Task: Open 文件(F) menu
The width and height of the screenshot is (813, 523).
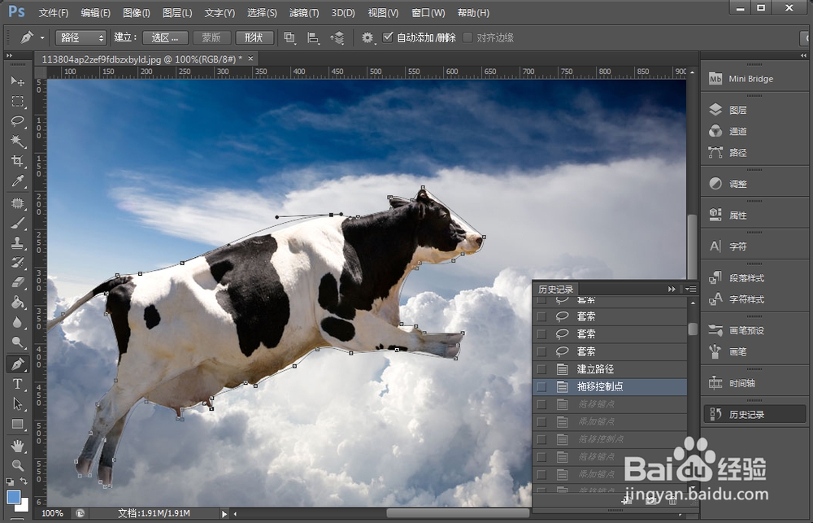Action: [54, 12]
